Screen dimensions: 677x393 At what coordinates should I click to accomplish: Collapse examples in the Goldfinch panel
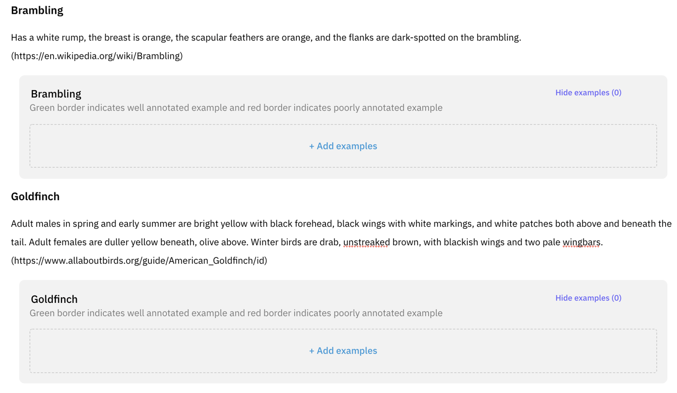[x=588, y=298]
